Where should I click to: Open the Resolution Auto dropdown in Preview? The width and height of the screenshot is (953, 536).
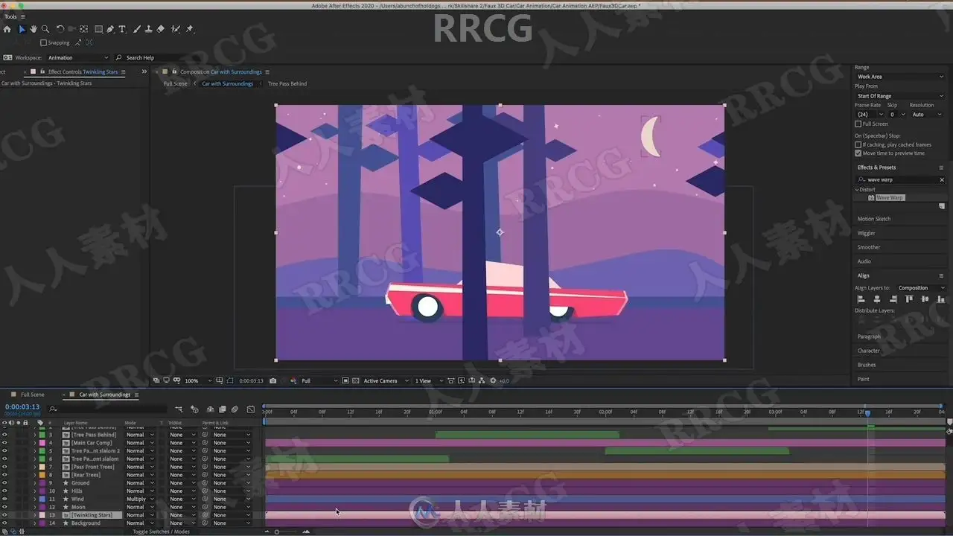[927, 115]
